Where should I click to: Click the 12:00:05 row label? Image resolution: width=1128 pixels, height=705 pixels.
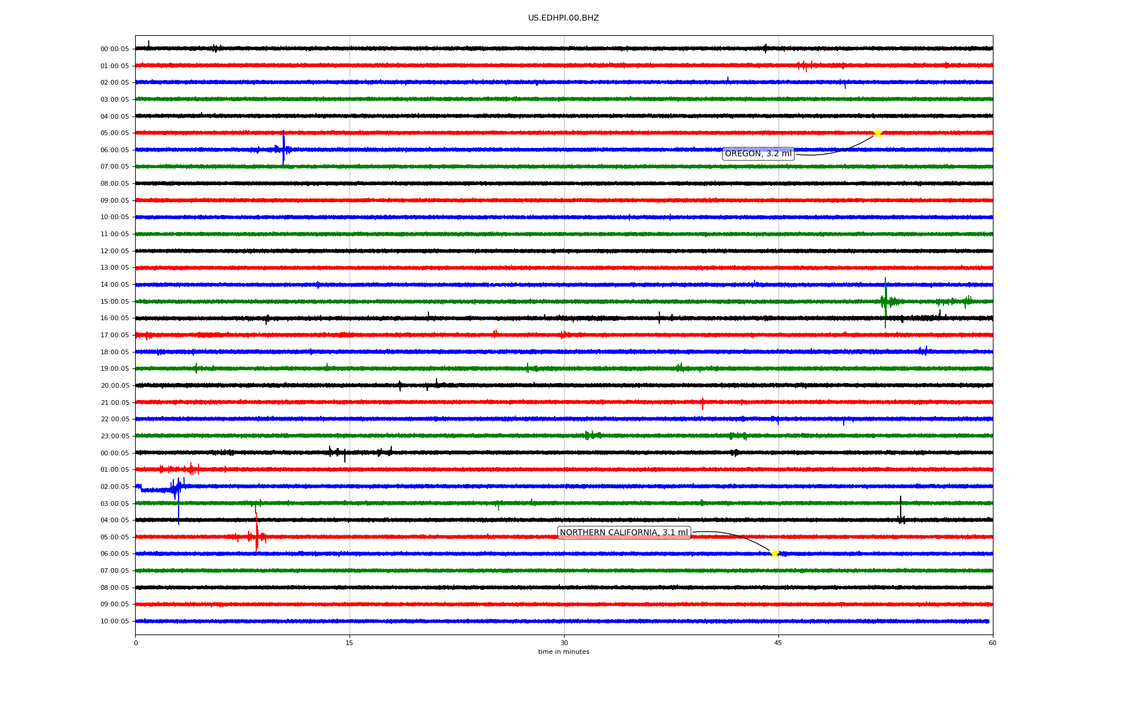[x=115, y=251]
